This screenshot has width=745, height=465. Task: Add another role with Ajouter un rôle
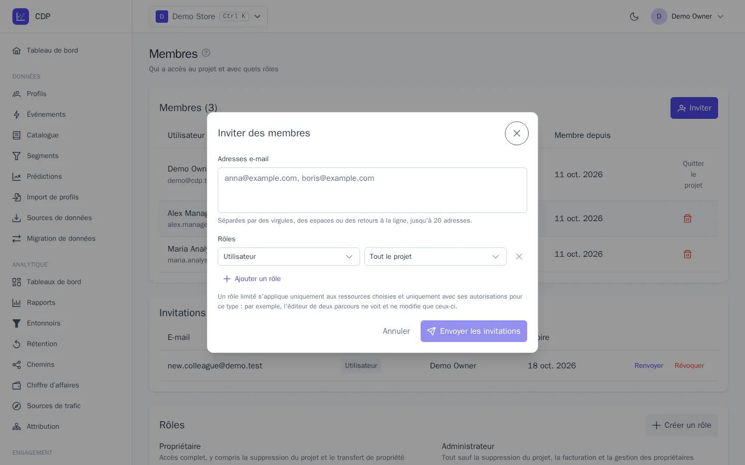(252, 279)
